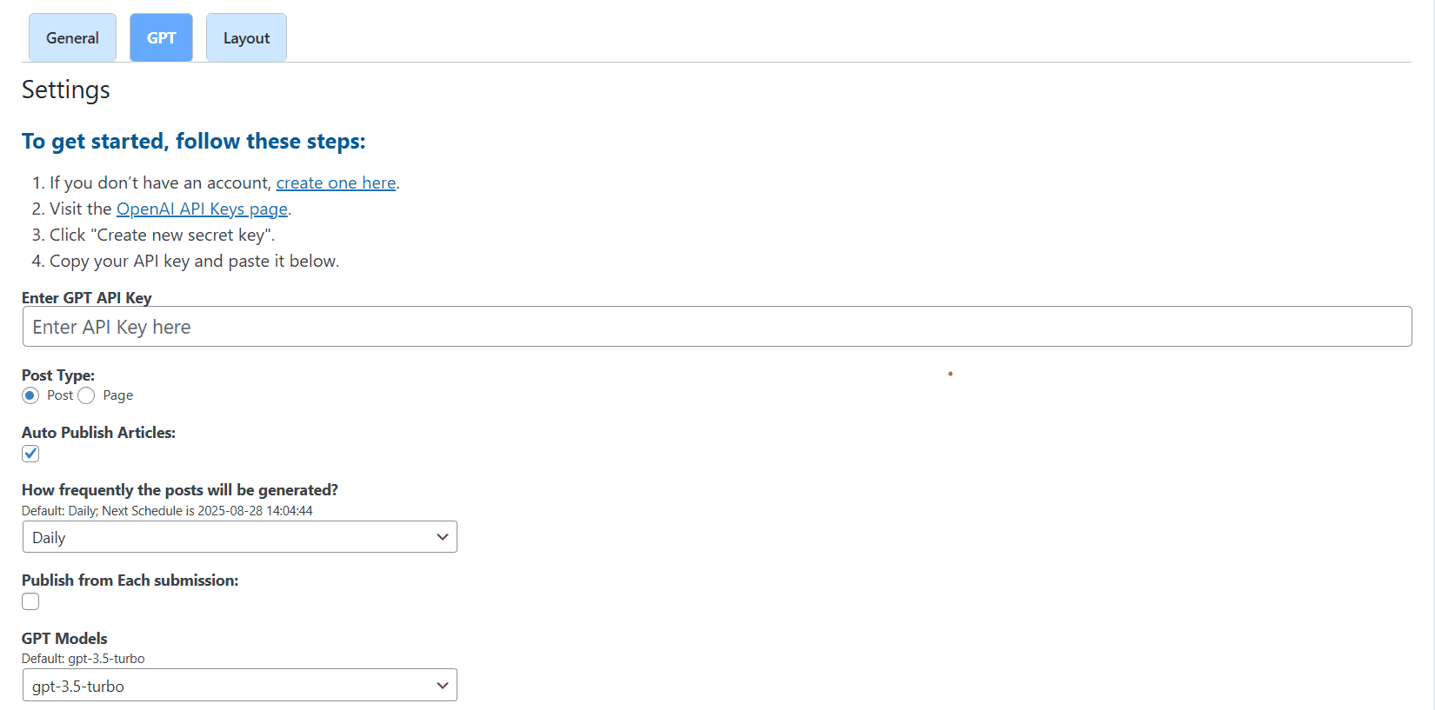Select the Post radio button
Viewport: 1435px width, 710px height.
tap(30, 395)
